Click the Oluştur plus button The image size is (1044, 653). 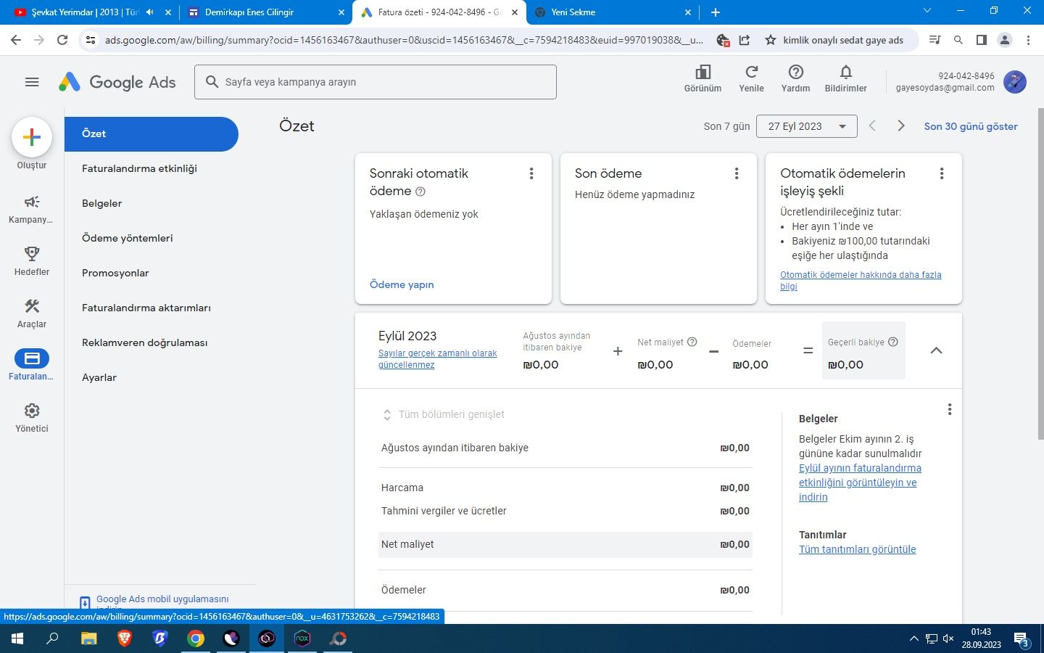[32, 137]
